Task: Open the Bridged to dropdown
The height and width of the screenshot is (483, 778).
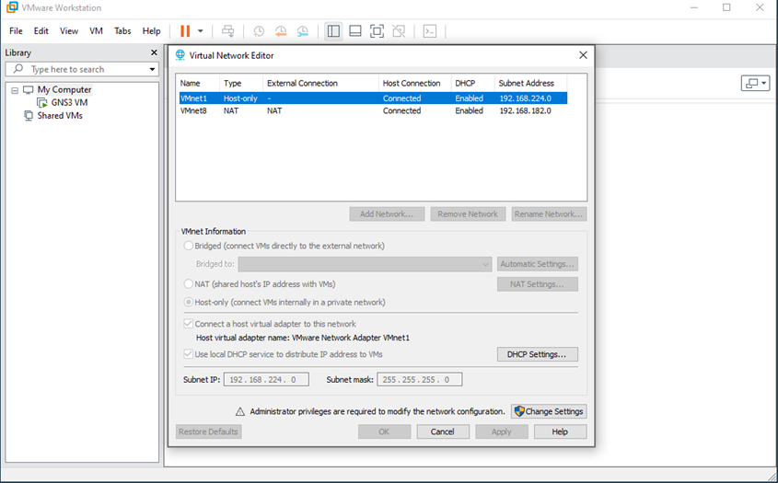Action: point(365,264)
